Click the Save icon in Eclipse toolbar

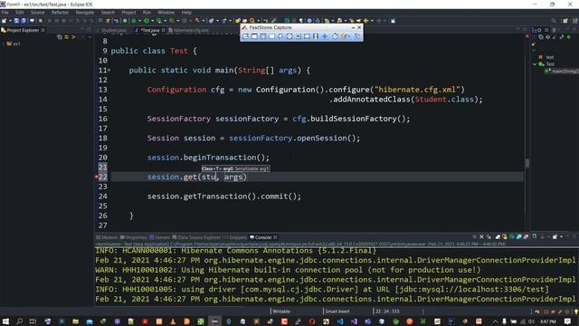[16, 21]
